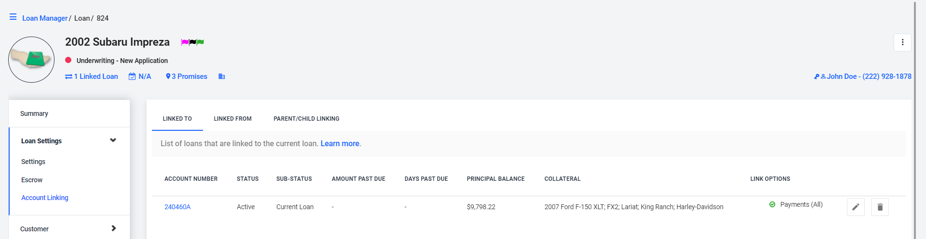This screenshot has height=239, width=926.
Task: Click the building icon next to Promises
Action: coord(222,76)
